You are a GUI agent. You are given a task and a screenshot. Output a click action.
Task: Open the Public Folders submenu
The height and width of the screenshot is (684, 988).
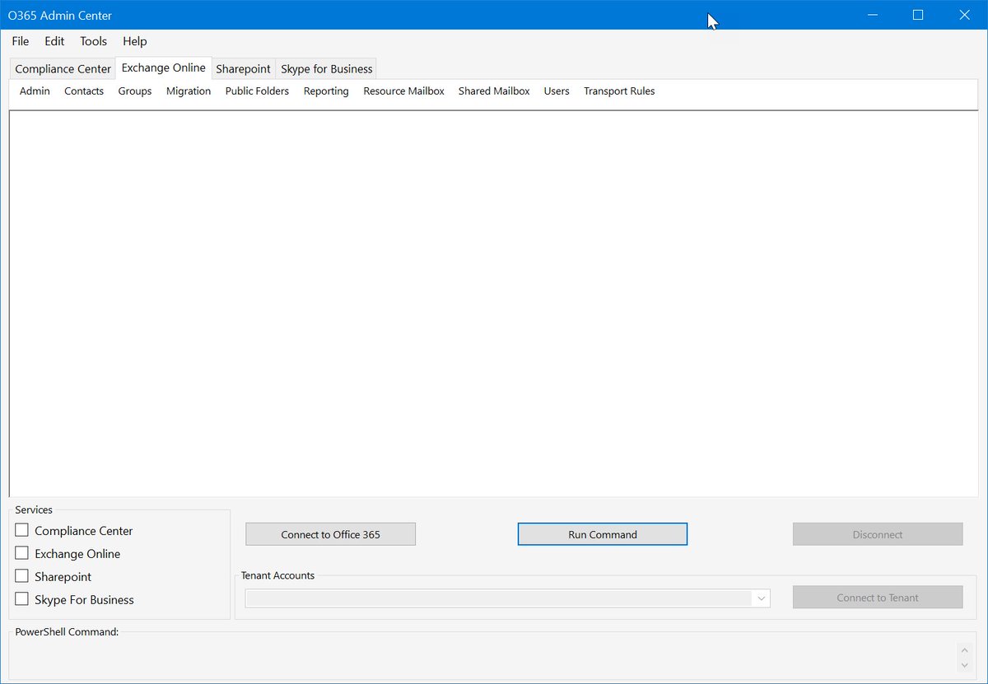point(257,91)
